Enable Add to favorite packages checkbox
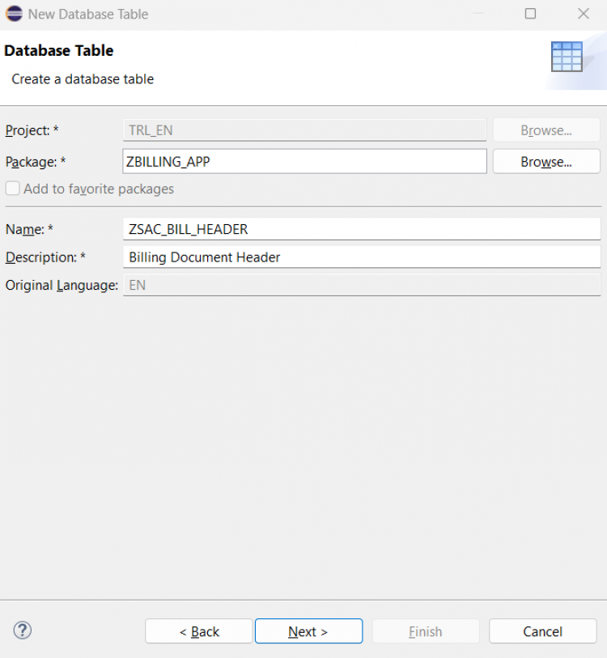The width and height of the screenshot is (607, 658). (12, 189)
